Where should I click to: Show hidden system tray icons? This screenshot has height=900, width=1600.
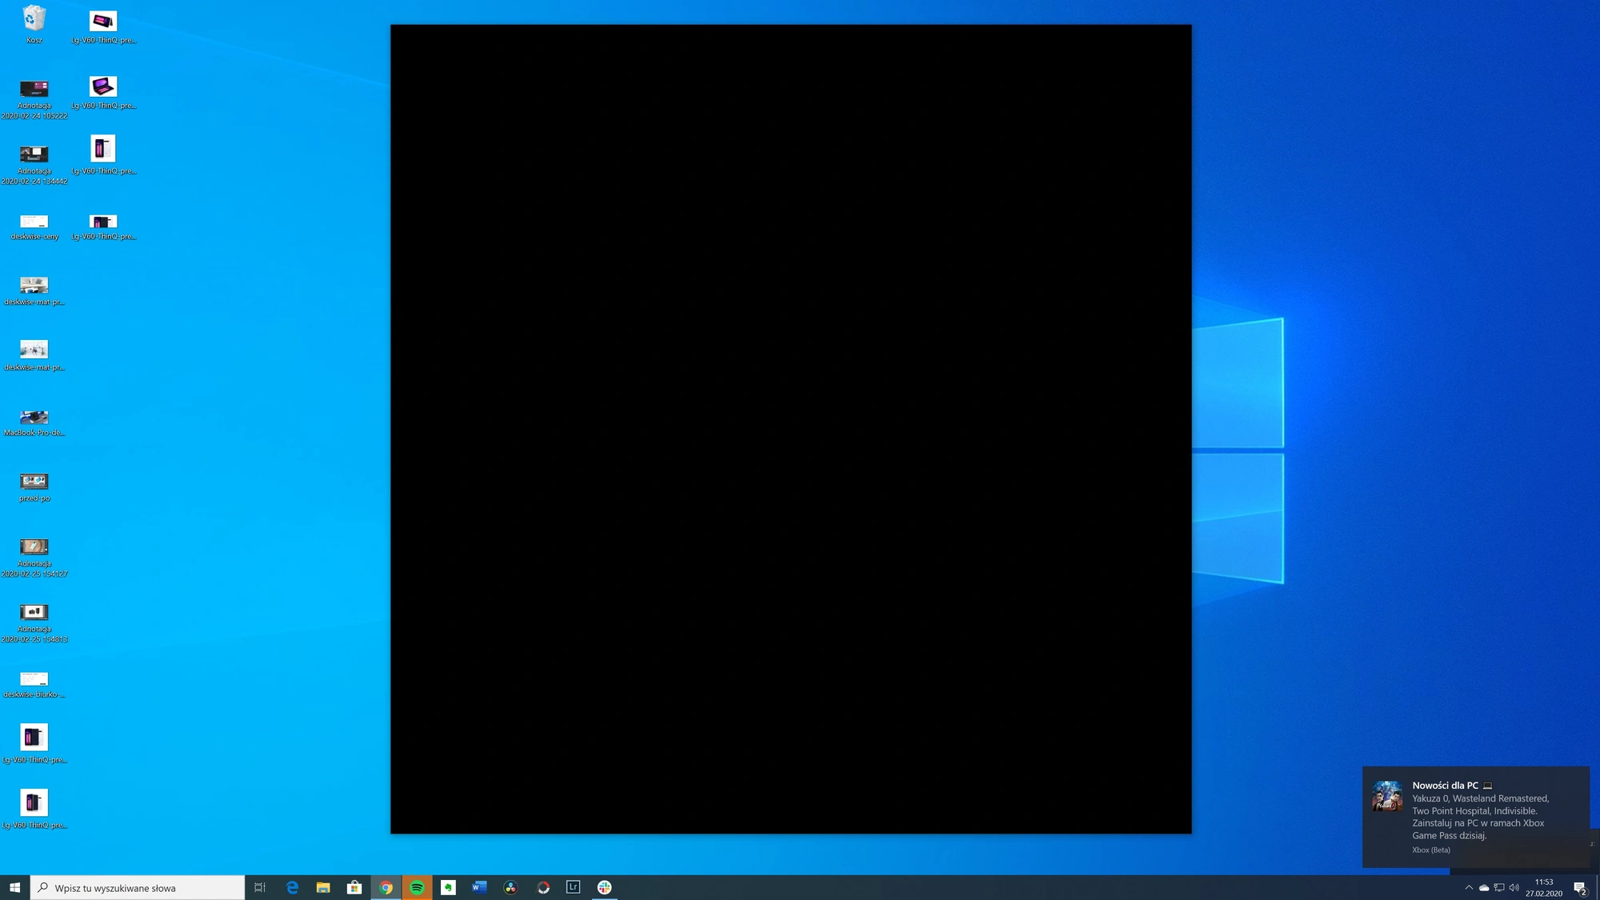(x=1469, y=887)
